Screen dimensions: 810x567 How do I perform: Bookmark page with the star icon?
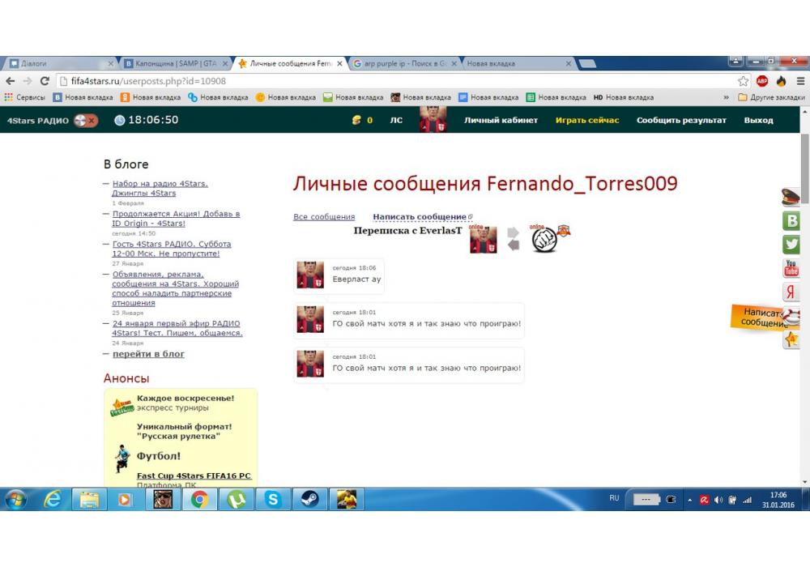click(x=744, y=81)
